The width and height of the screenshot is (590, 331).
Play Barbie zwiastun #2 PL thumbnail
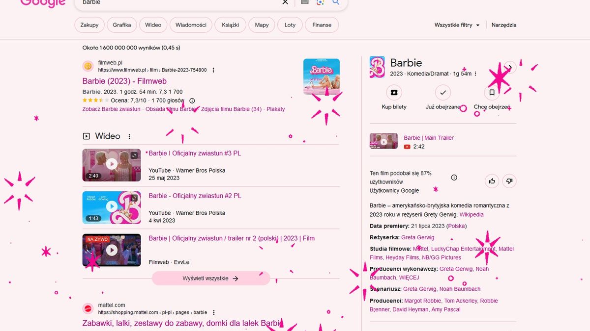pyautogui.click(x=112, y=207)
